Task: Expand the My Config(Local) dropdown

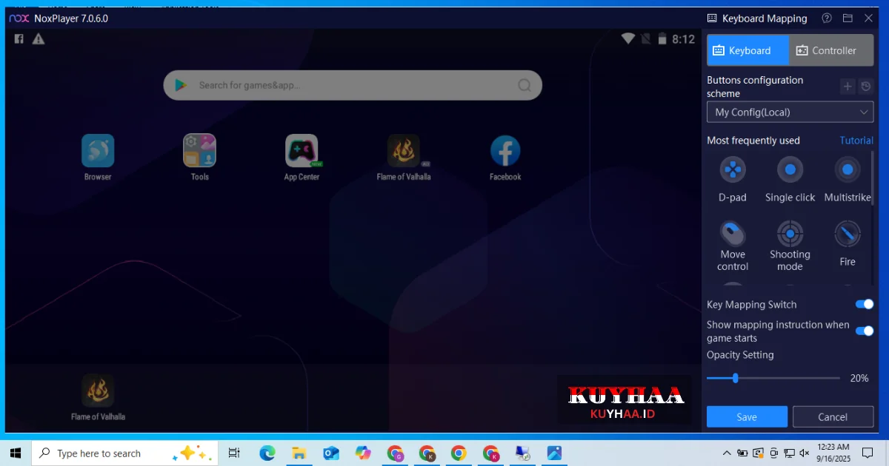Action: [790, 112]
